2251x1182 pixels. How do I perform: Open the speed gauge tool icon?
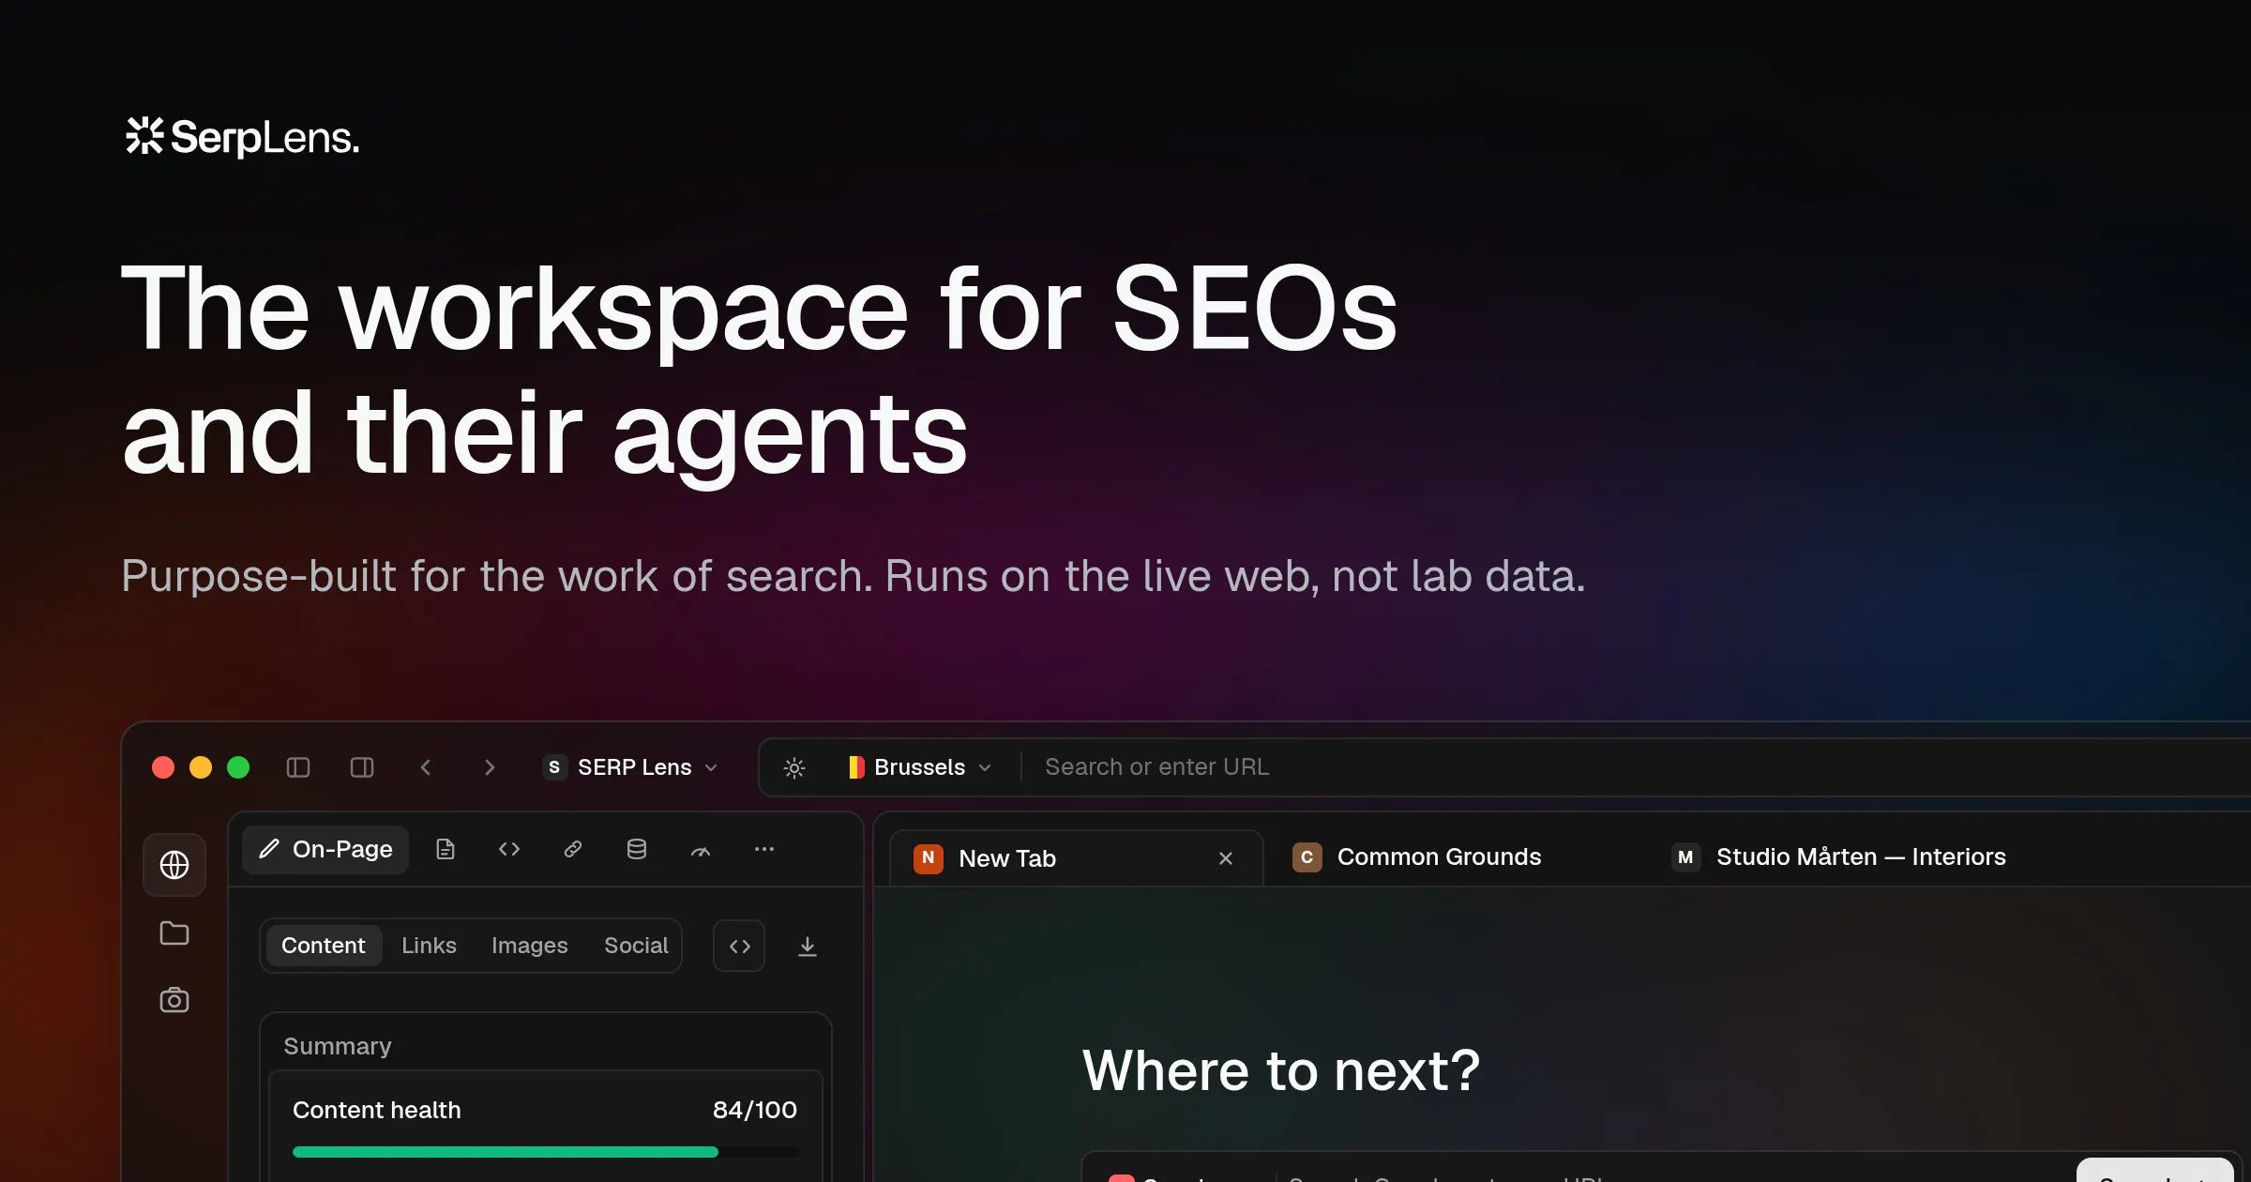pos(701,850)
